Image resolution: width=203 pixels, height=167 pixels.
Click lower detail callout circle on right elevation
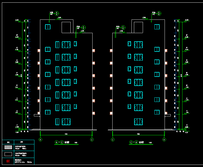(x=123, y=27)
